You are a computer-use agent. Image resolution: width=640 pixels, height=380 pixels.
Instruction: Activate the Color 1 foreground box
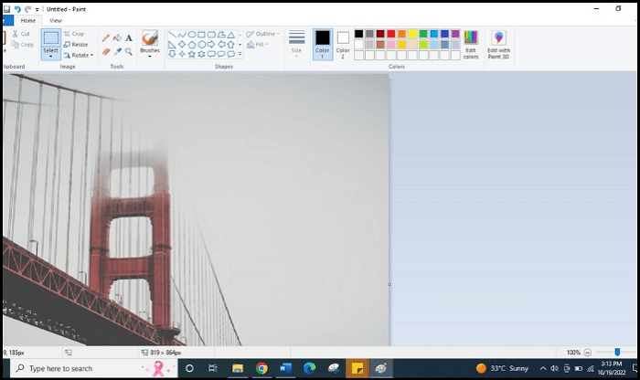coord(322,42)
